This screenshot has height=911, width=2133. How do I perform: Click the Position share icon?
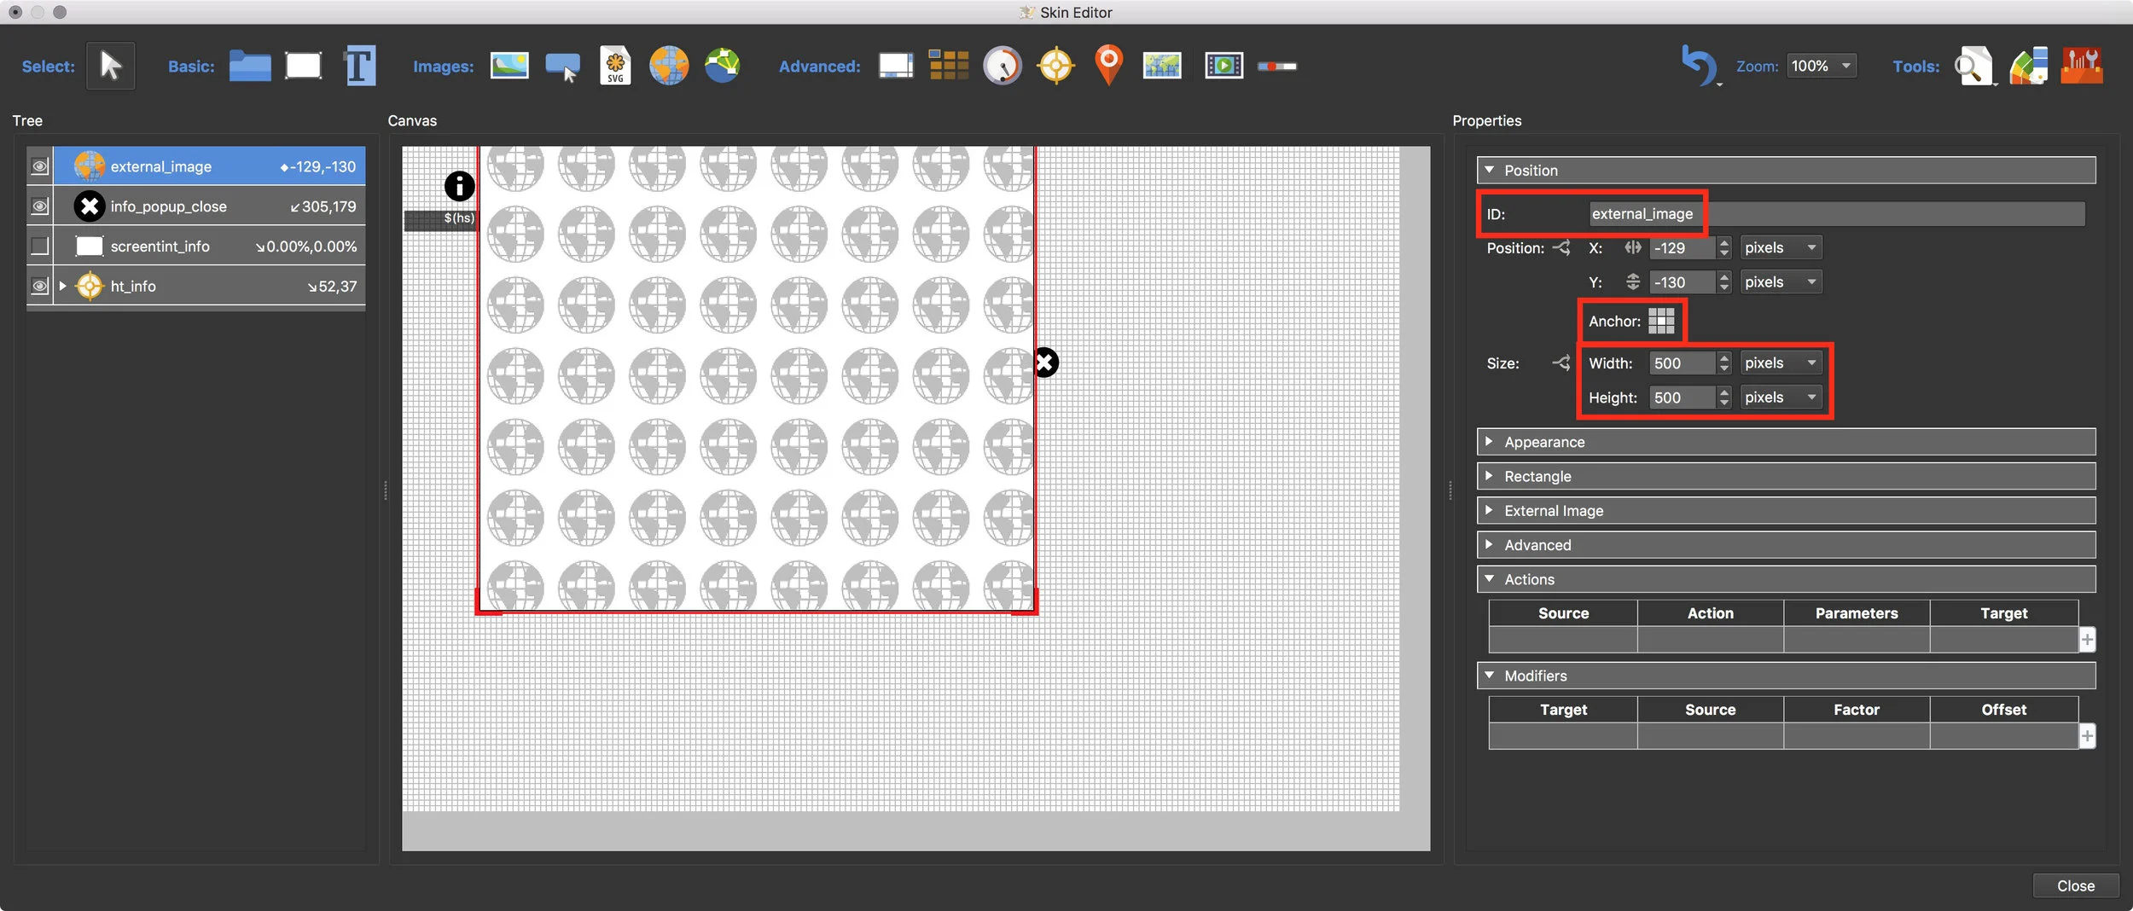pyautogui.click(x=1561, y=248)
